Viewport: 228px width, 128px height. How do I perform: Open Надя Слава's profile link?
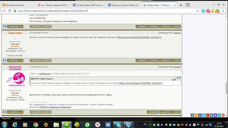pos(15,32)
